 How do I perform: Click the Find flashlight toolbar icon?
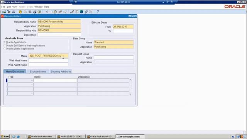click(x=9, y=12)
